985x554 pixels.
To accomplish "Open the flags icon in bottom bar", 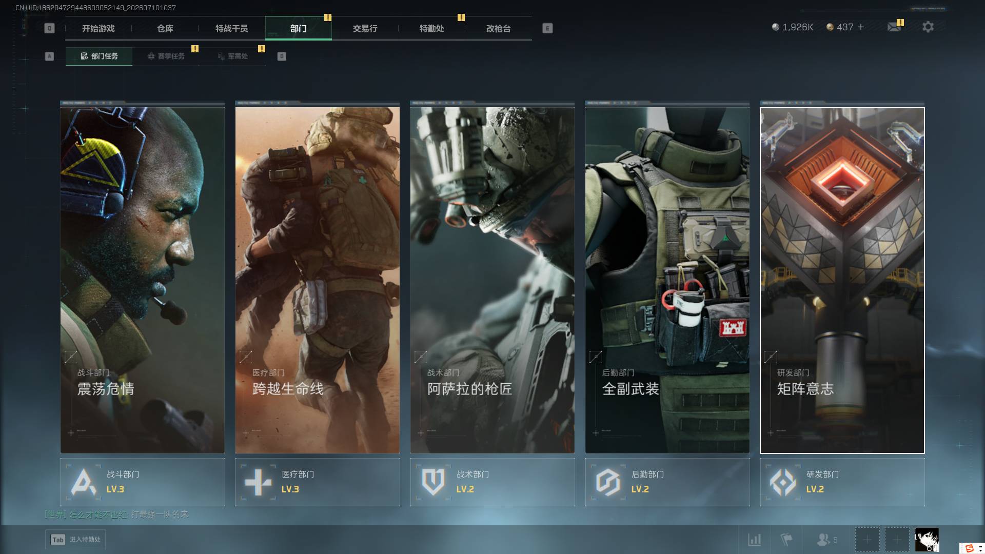I will (786, 540).
